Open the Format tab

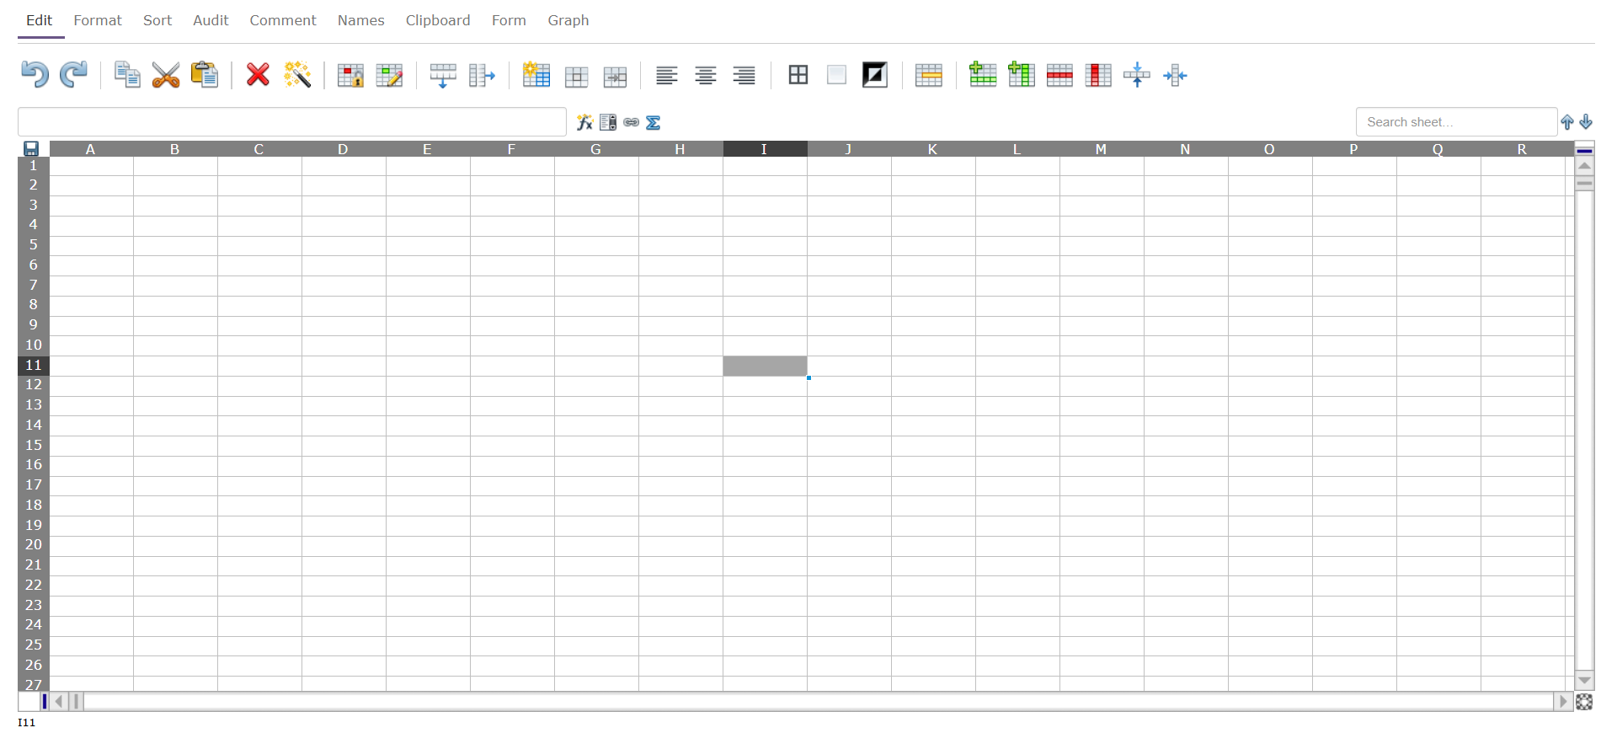[98, 20]
